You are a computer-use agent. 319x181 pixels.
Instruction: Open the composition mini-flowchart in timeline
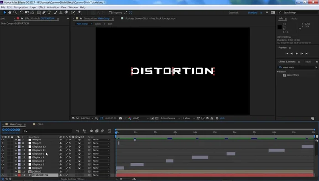pos(78,131)
